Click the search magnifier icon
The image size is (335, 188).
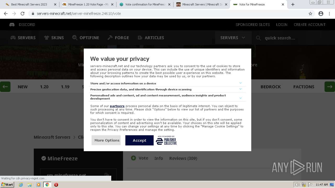pyautogui.click(x=258, y=38)
